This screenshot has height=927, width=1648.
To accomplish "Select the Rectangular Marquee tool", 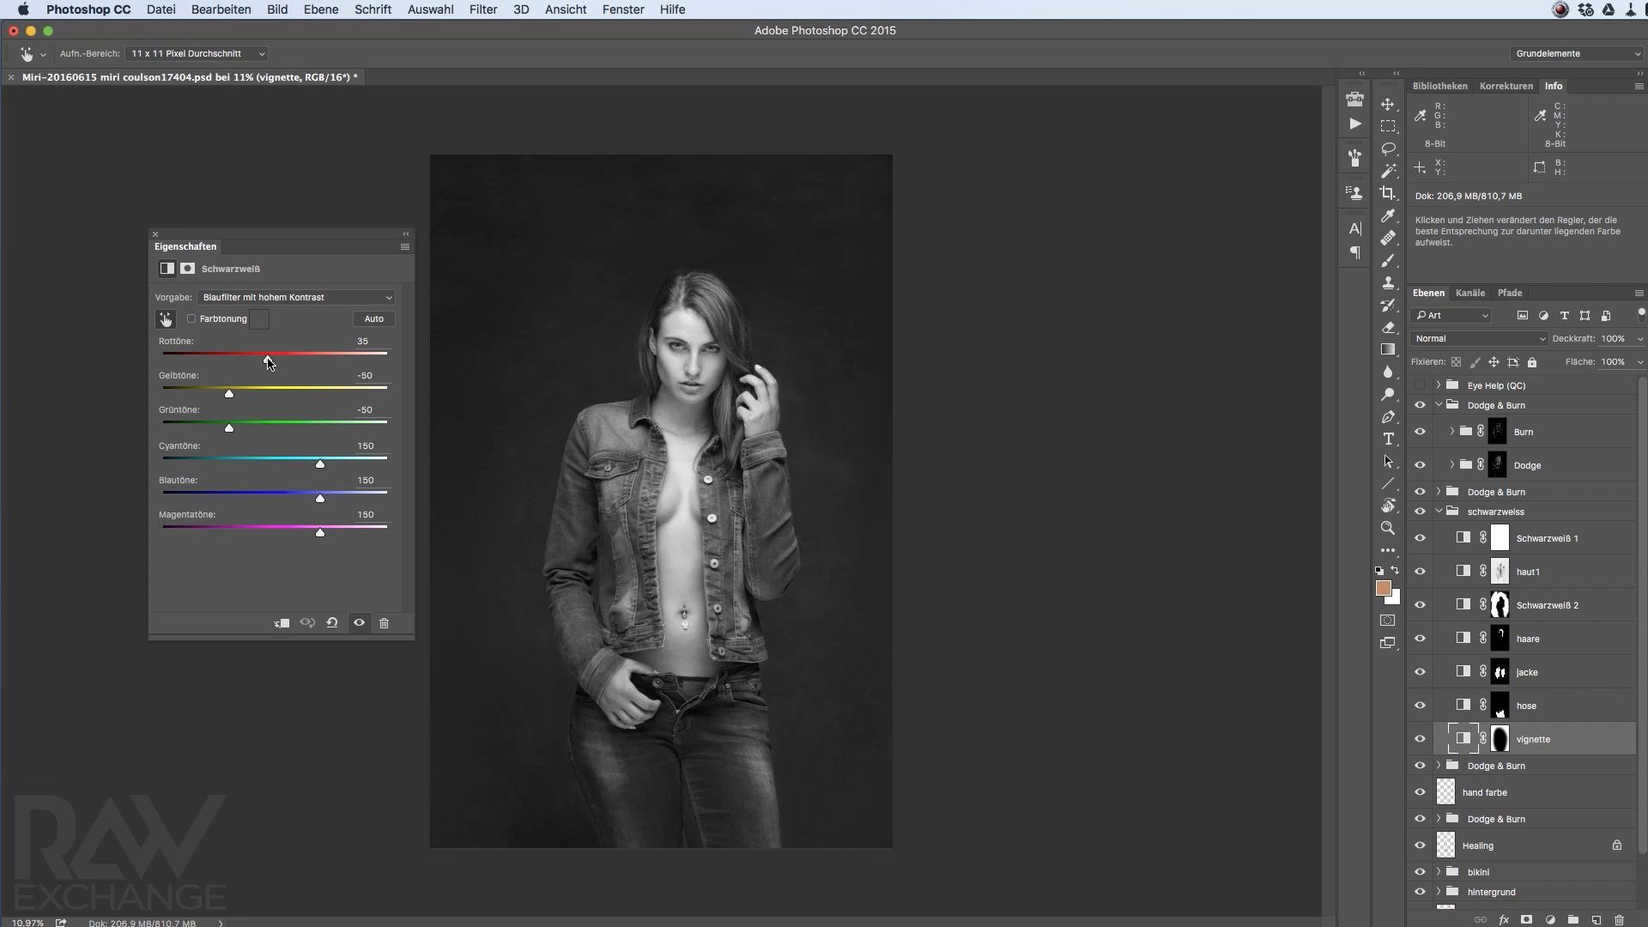I will point(1388,126).
